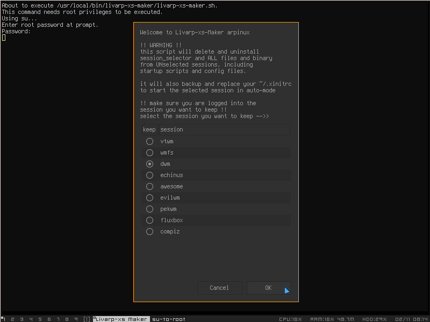Click the date and time display
Screen dimensions: 430x322
[x=411, y=319]
